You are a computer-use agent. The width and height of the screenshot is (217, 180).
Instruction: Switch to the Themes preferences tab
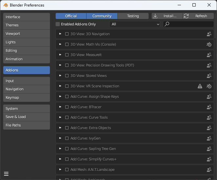[27, 25]
